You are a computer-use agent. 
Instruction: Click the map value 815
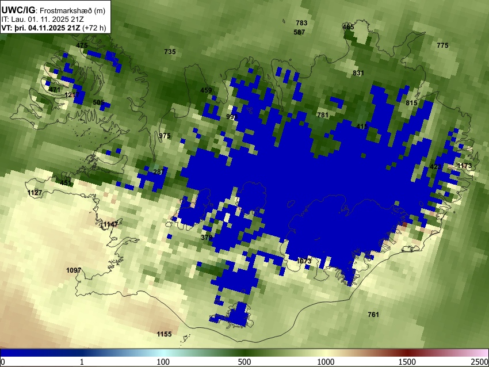tap(412, 103)
